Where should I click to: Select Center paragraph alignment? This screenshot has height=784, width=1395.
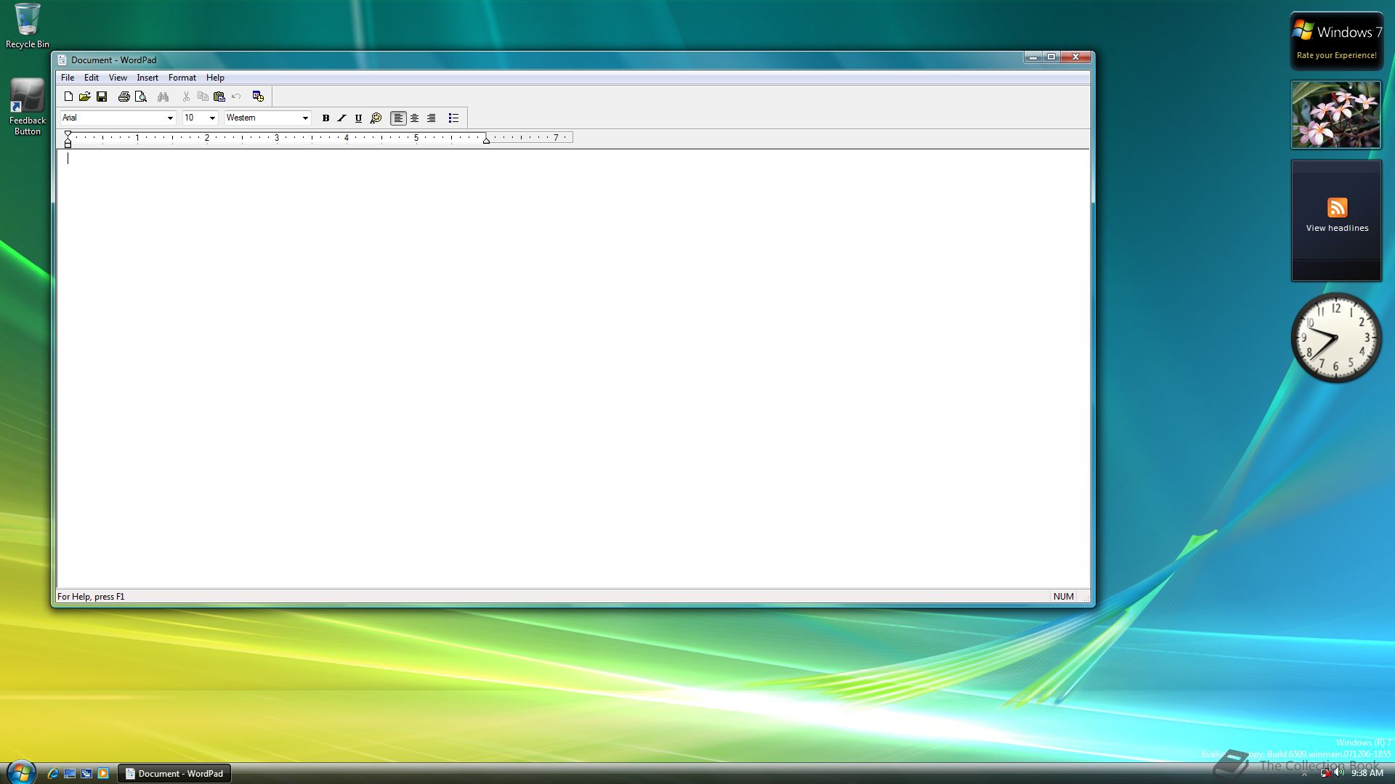pyautogui.click(x=415, y=118)
